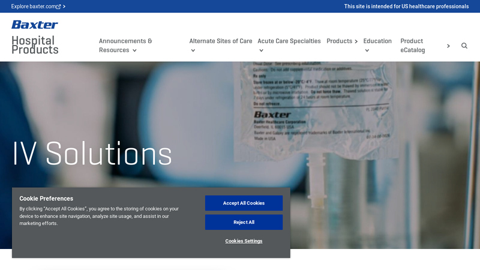
Task: Expand the Alternate Sites of Care chevron
Action: (x=193, y=50)
